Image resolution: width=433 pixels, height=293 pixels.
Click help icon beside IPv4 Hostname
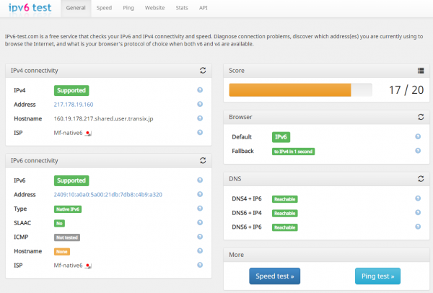[200, 118]
